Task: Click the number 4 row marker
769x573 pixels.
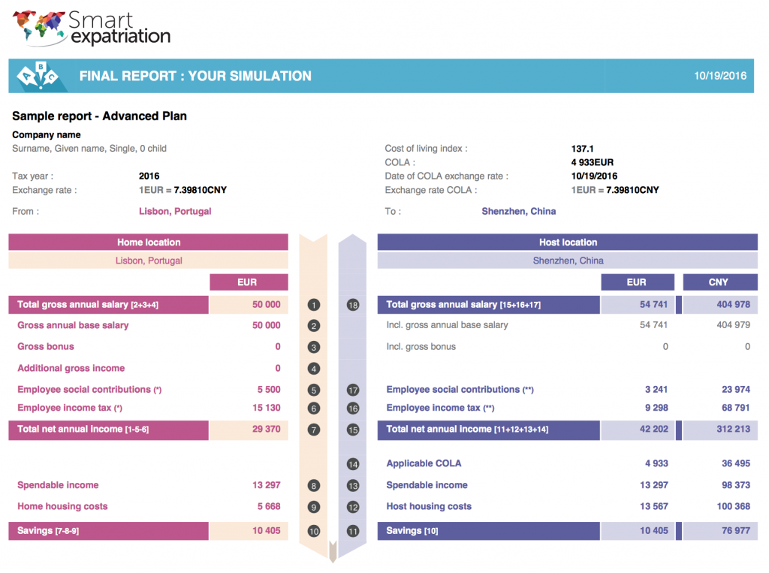Action: click(x=314, y=369)
